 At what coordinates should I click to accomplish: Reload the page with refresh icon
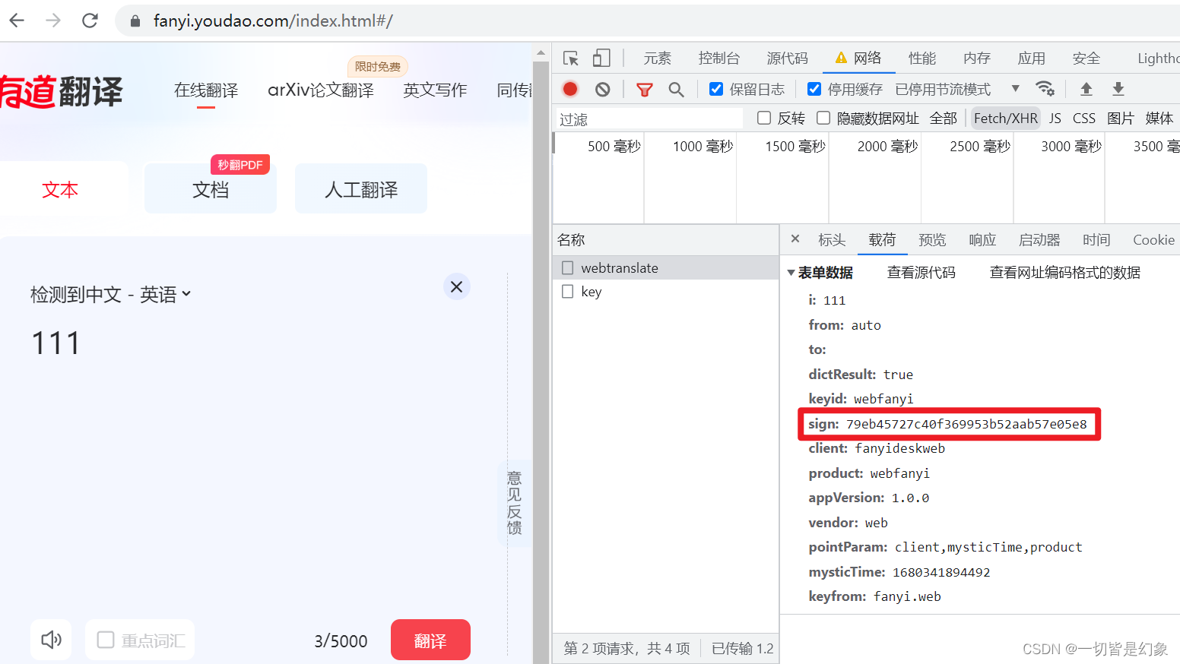pos(90,21)
